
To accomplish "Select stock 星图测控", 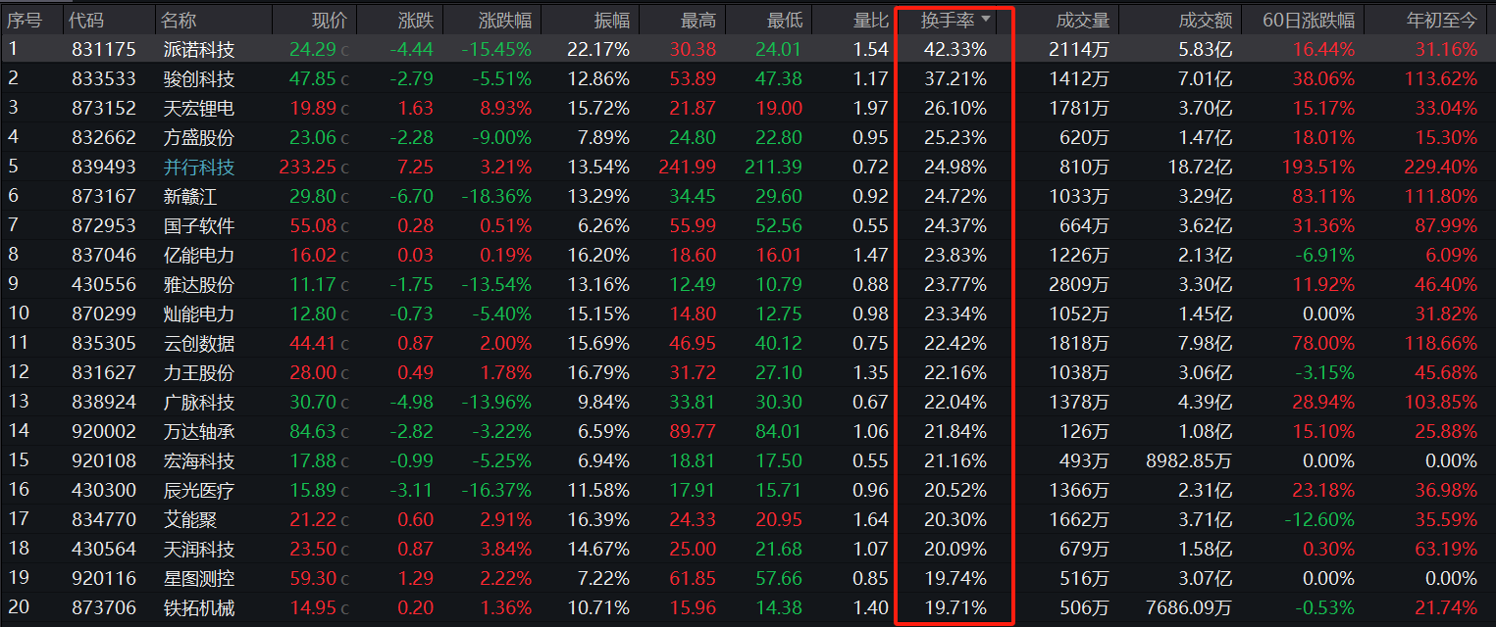I will pos(199,578).
